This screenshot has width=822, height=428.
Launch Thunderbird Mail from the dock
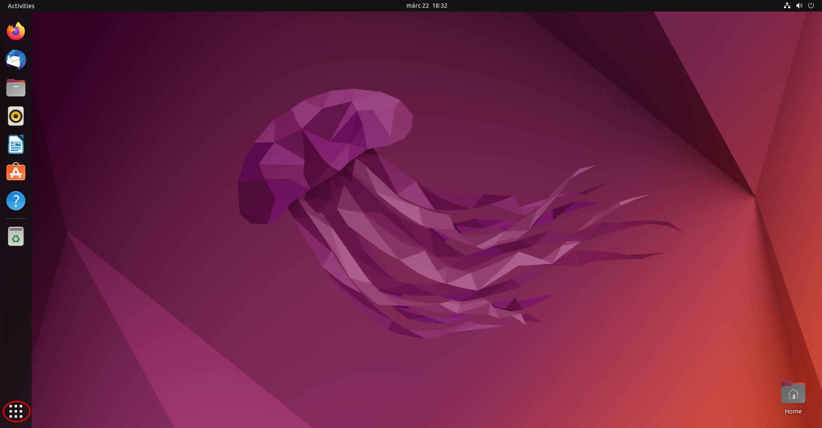pos(16,59)
